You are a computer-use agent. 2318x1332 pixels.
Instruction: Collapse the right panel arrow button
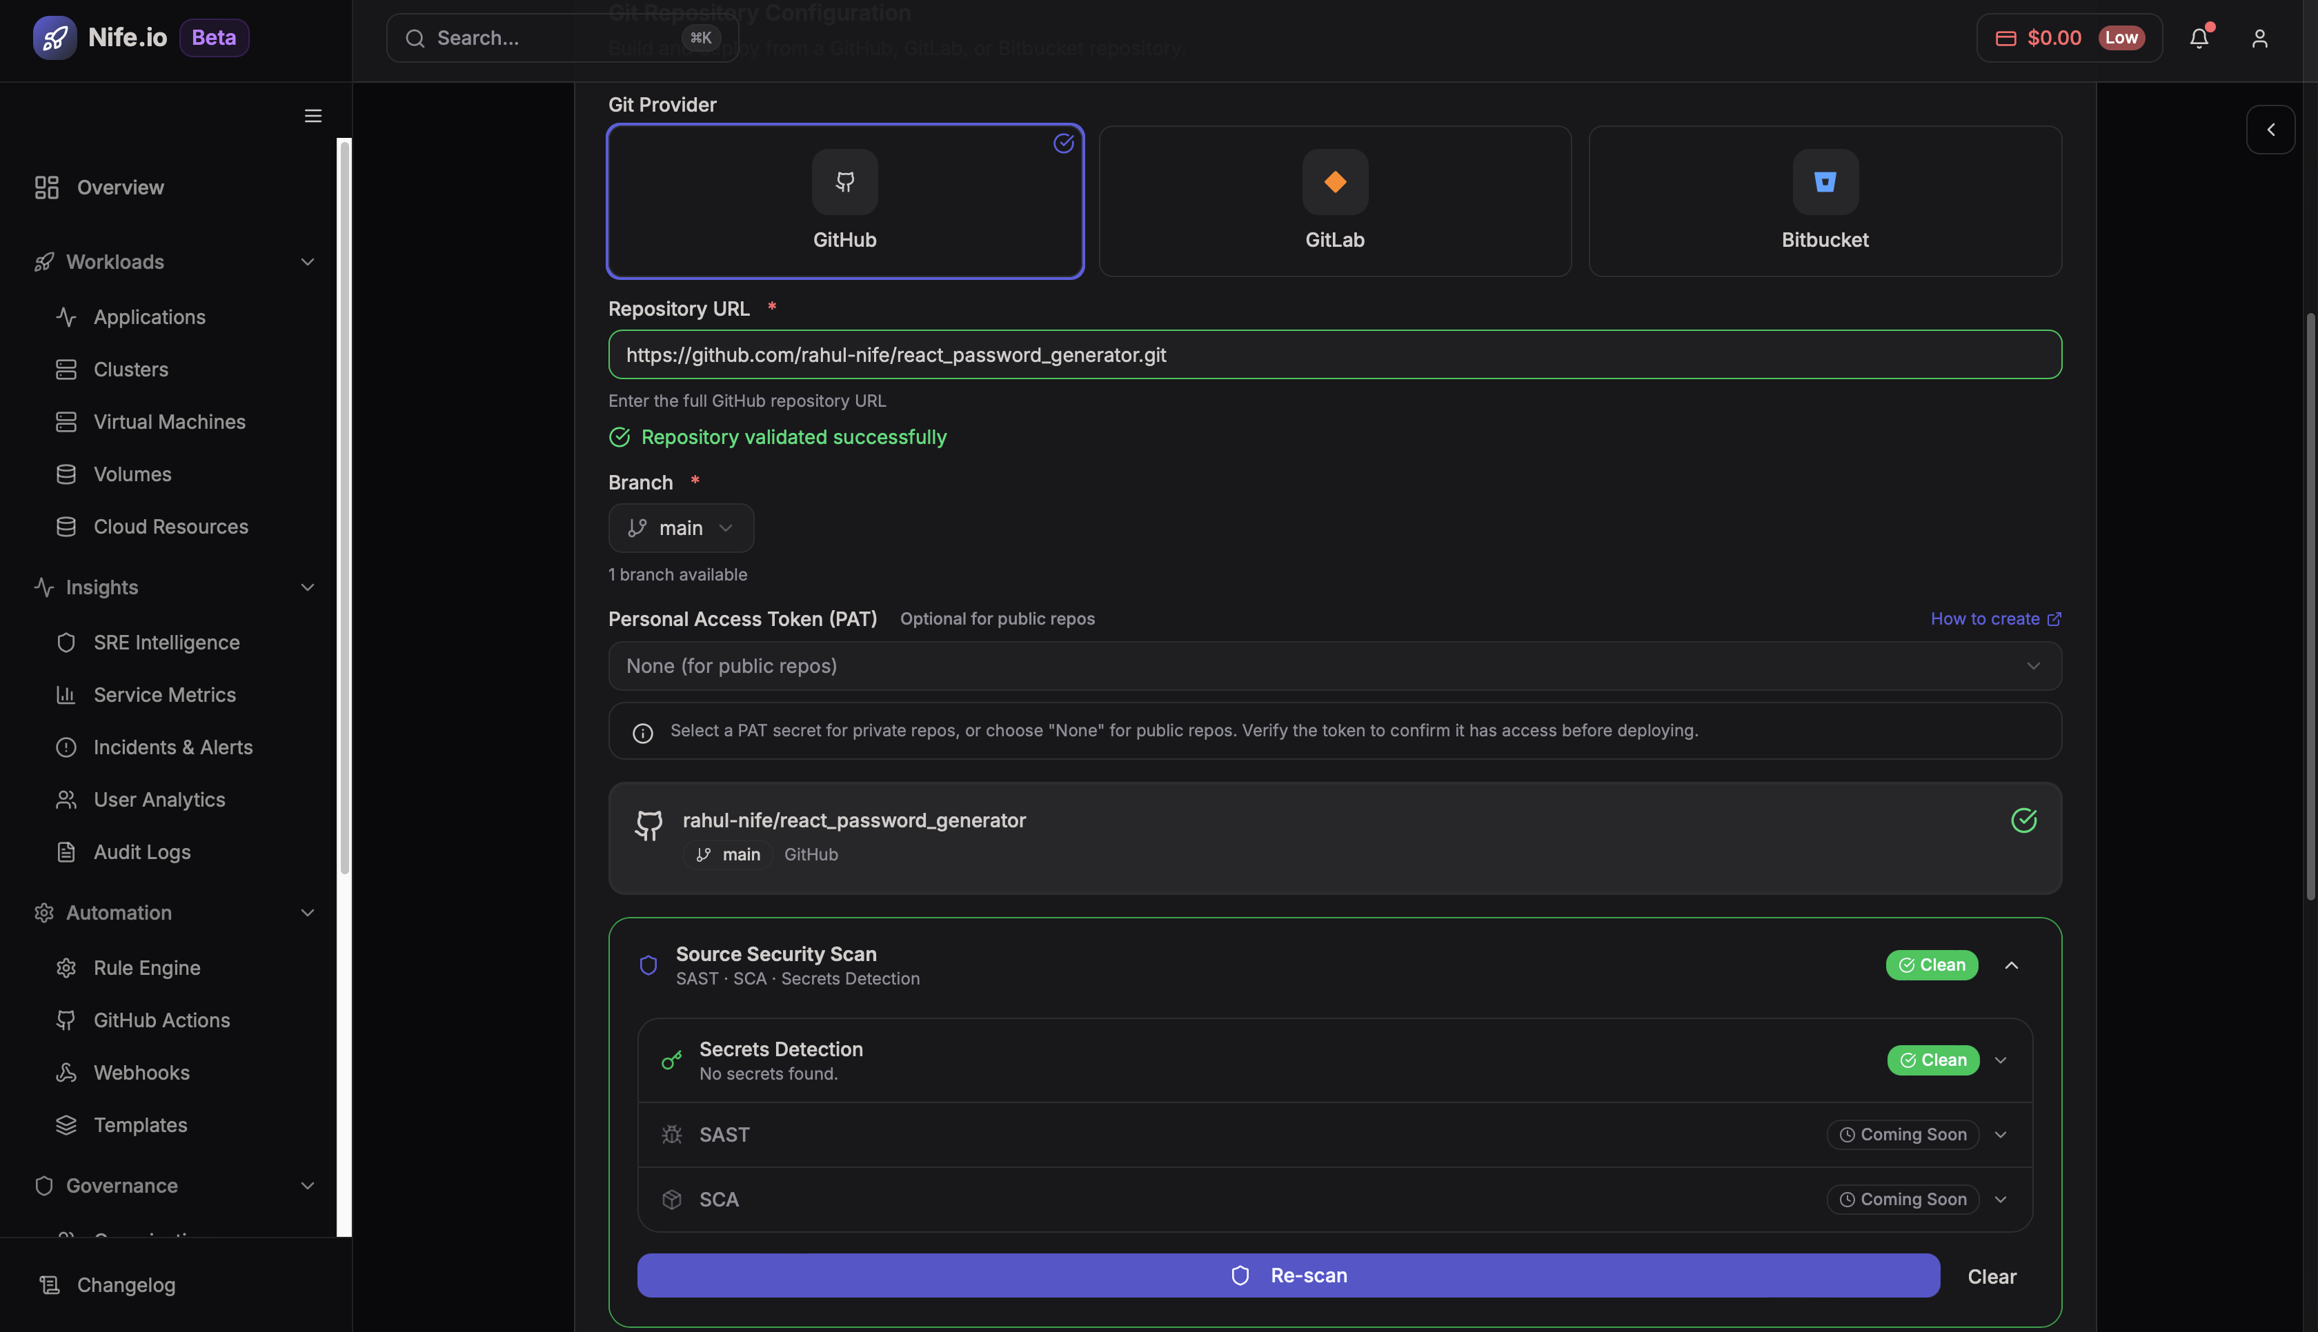[2270, 130]
